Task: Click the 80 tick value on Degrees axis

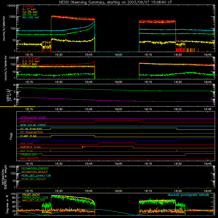Action: click(x=14, y=198)
